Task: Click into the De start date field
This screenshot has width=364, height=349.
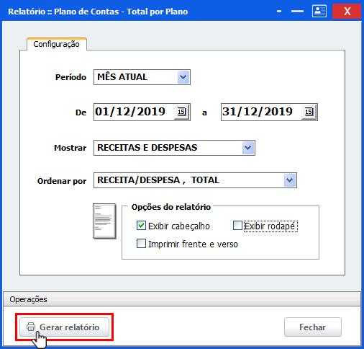Action: tap(134, 112)
